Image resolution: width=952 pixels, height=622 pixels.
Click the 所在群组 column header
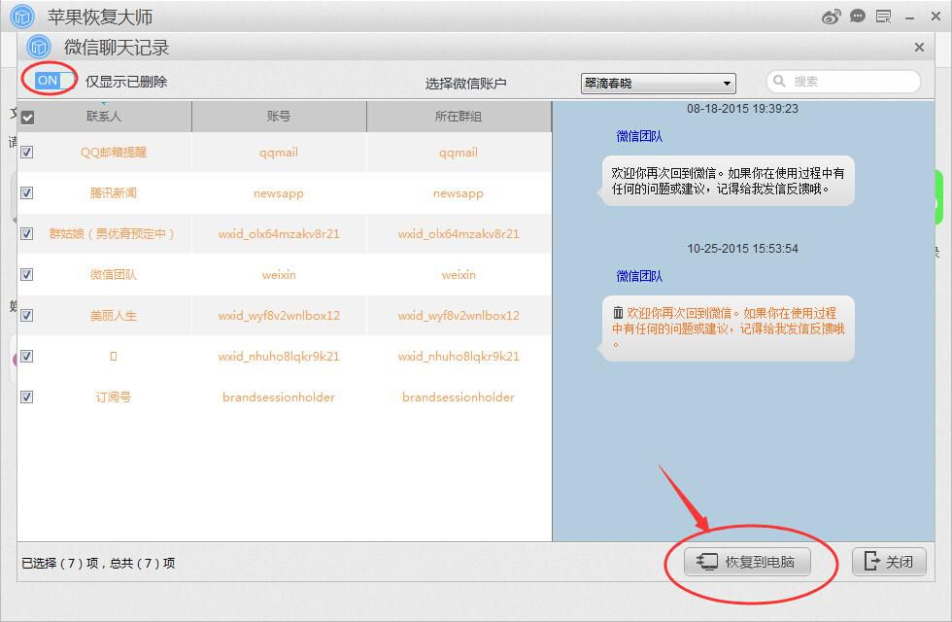click(x=458, y=116)
